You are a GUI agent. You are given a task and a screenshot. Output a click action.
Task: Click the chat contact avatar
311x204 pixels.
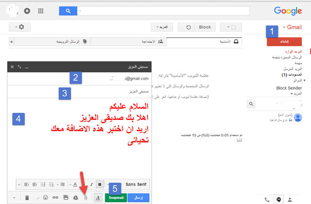(x=298, y=118)
